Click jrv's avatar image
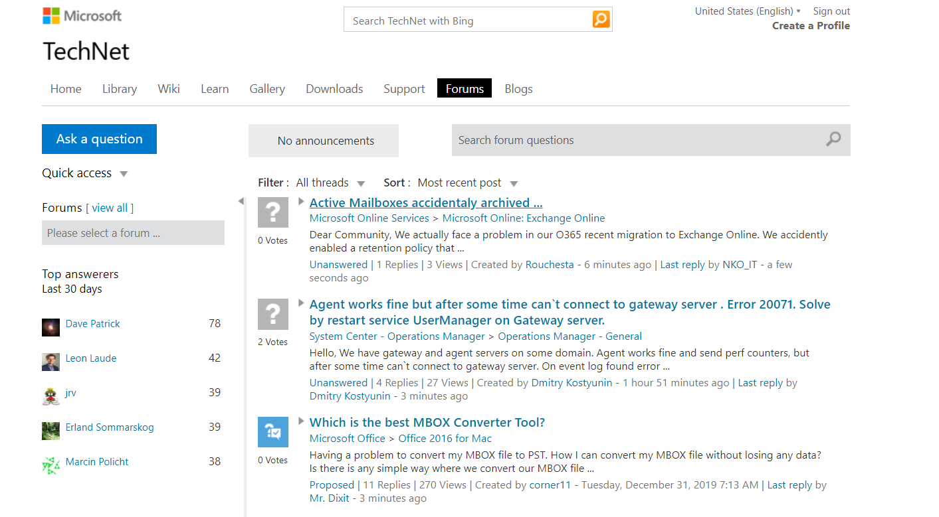The height and width of the screenshot is (517, 939). coord(51,396)
